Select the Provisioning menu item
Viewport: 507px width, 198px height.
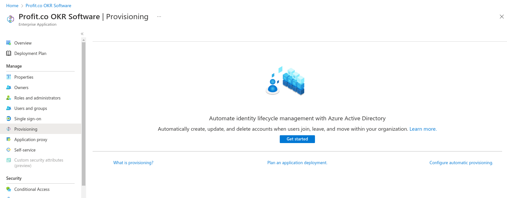pos(40,129)
